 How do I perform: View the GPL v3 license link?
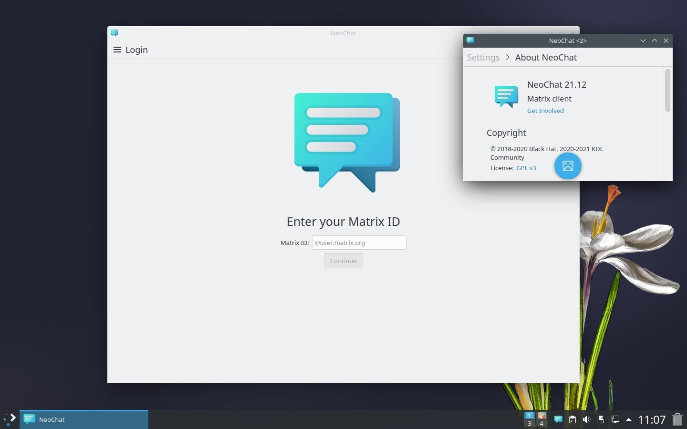coord(526,168)
